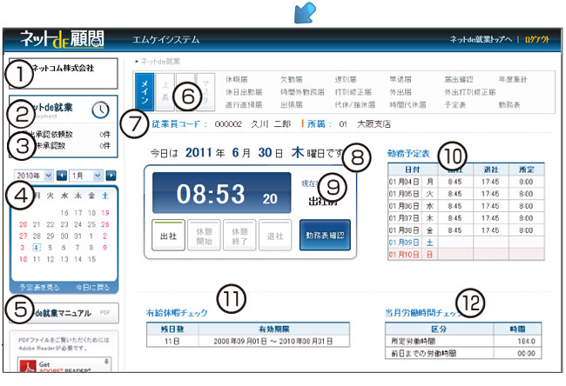Open the 休日出勤届 menu item

point(244,92)
